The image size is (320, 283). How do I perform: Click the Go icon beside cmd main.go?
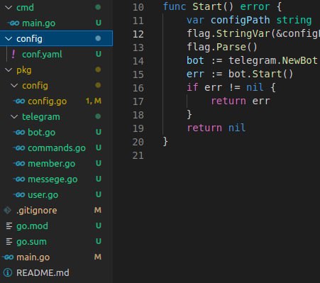click(13, 23)
